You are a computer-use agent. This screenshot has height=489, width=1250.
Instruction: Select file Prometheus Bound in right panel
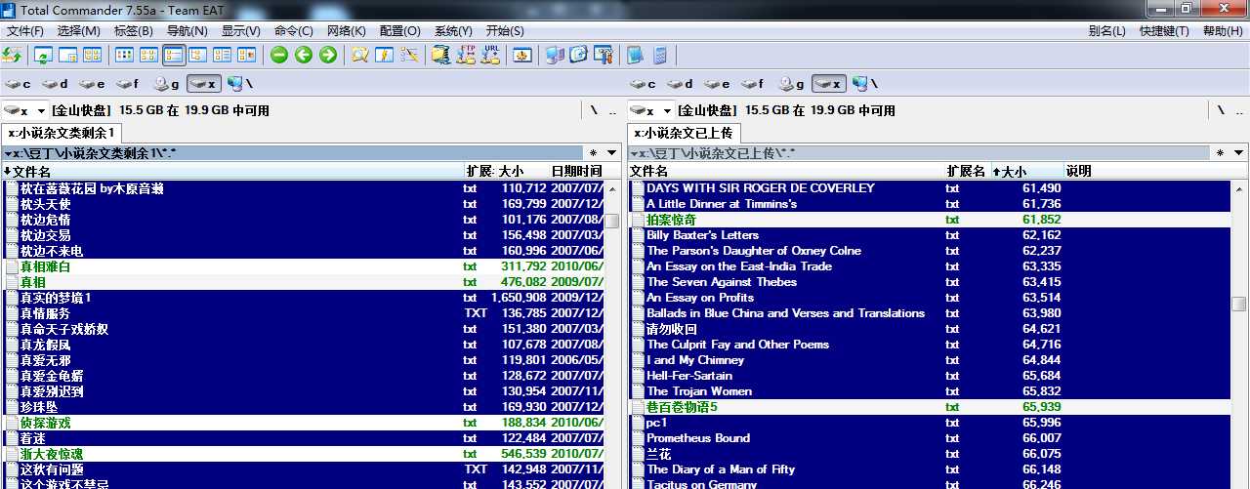click(698, 438)
